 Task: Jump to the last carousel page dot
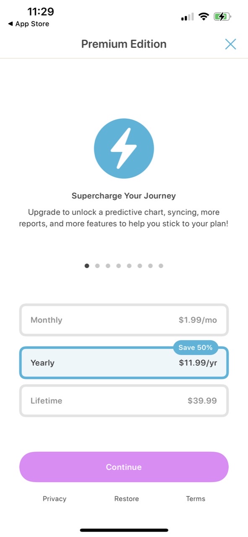click(161, 266)
